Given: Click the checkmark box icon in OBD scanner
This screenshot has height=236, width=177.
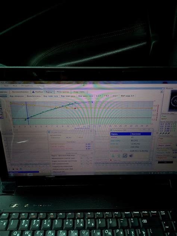Looking at the screenshot, I should 125,155.
